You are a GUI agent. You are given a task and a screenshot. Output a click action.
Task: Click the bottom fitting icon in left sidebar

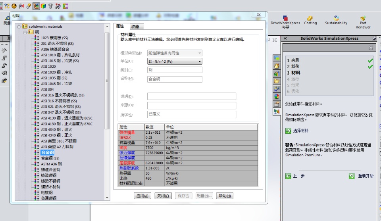click(x=4, y=80)
